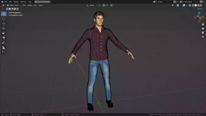
Task: Click the Back to Previous button
Action: point(42,2)
